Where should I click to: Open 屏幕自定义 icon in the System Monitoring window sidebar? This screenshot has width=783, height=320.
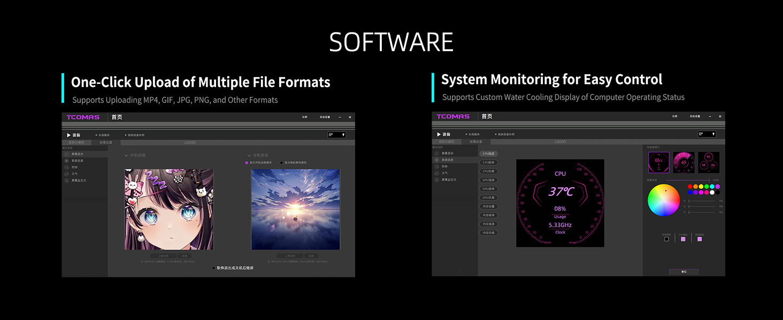(437, 180)
